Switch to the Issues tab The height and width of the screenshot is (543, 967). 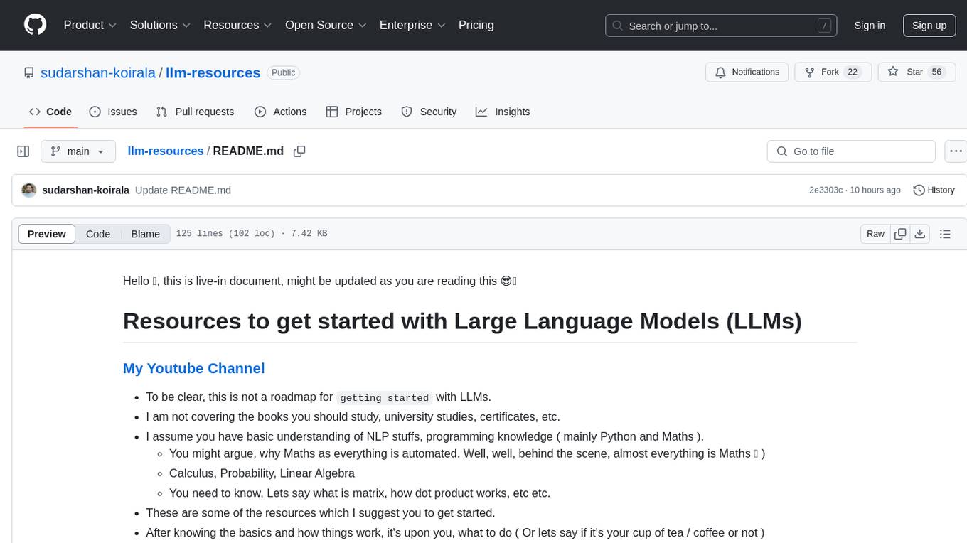click(x=113, y=112)
